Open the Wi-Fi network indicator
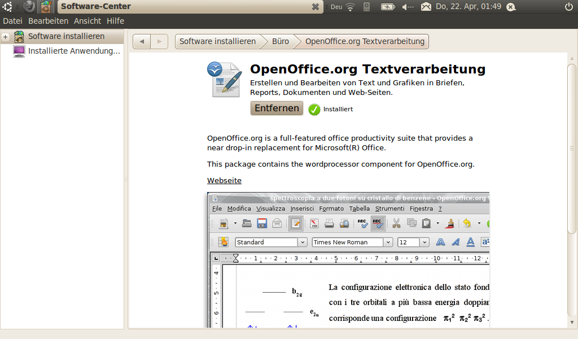Screen dimensions: 578x339 pos(350,7)
